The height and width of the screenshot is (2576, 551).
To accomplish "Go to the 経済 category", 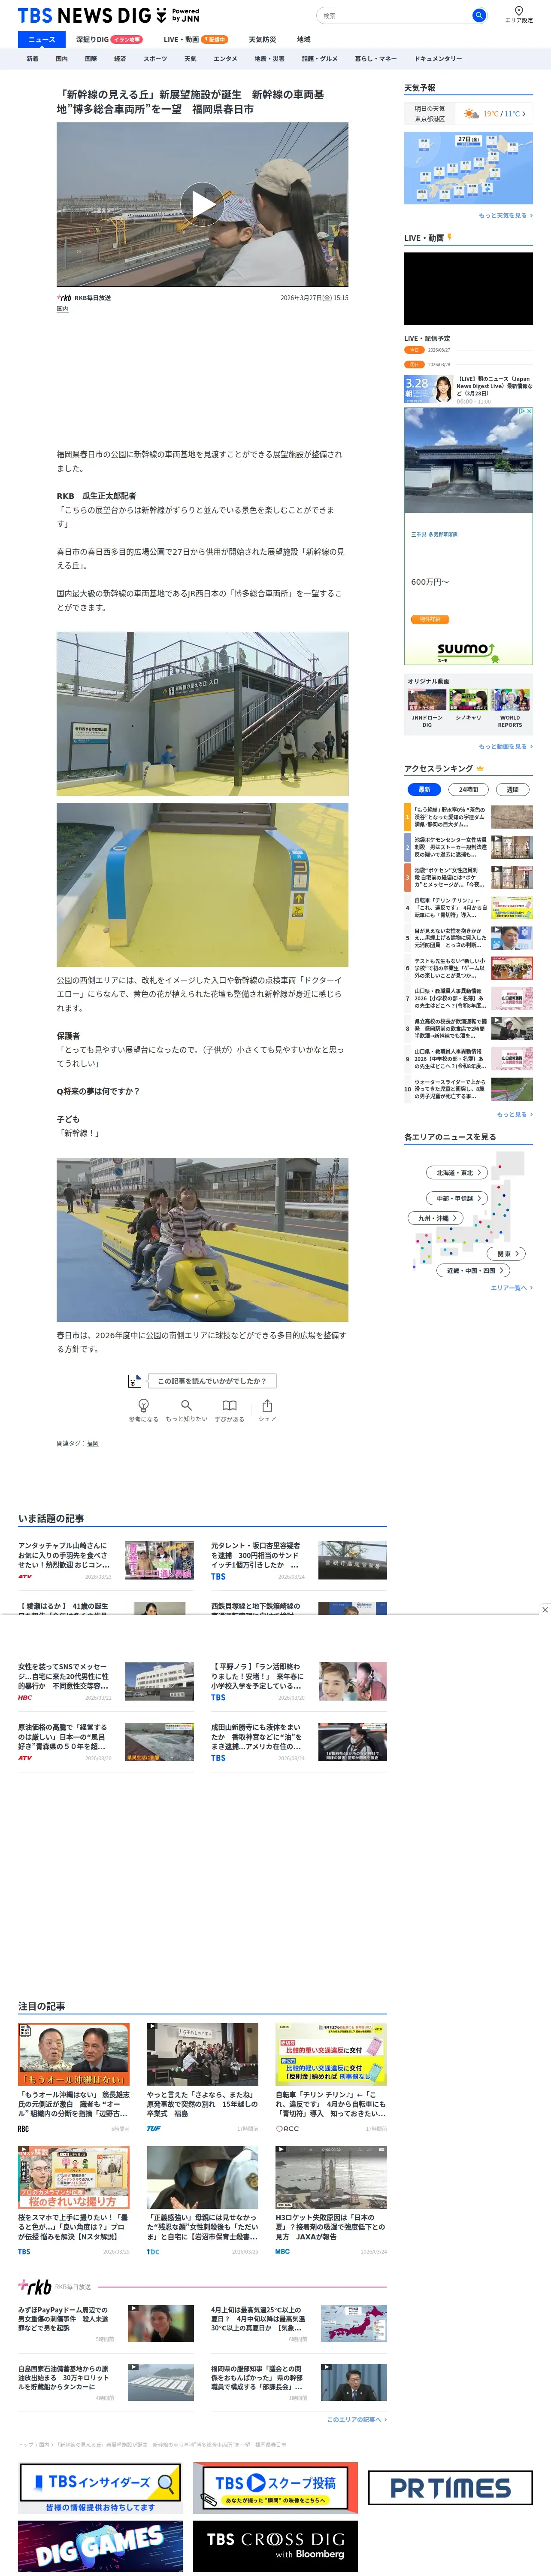I will tap(120, 59).
